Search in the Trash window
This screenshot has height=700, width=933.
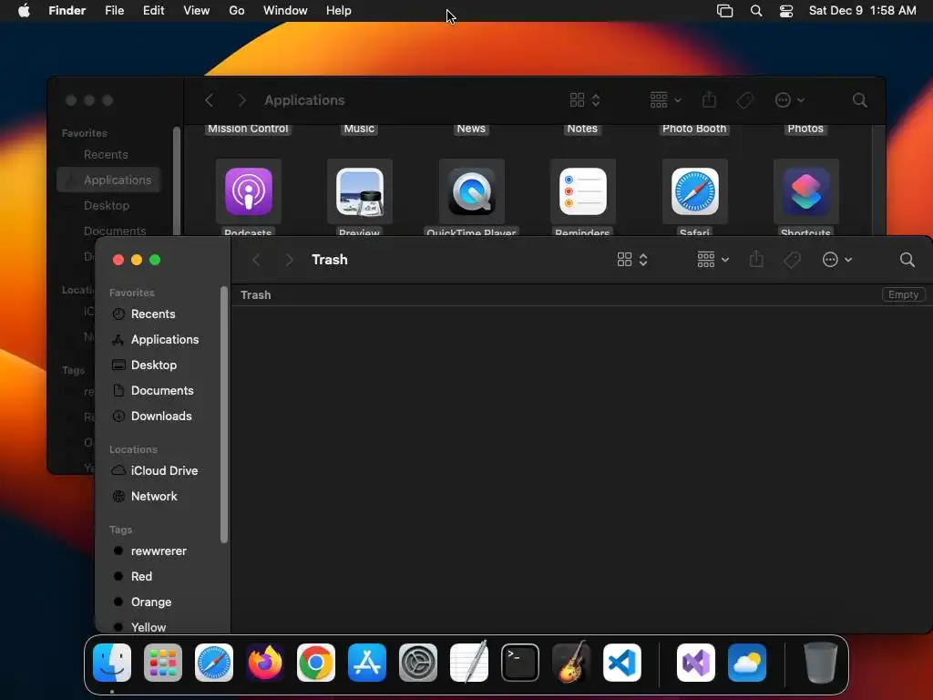[x=907, y=260]
